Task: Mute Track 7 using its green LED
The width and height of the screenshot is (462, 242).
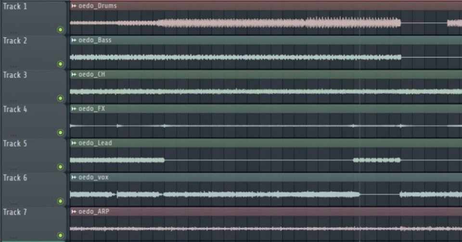Action: (60, 235)
